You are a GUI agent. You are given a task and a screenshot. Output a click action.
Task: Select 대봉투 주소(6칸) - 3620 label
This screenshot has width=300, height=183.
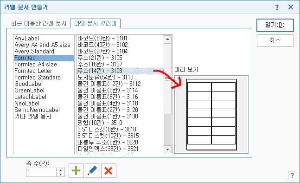coord(120,143)
